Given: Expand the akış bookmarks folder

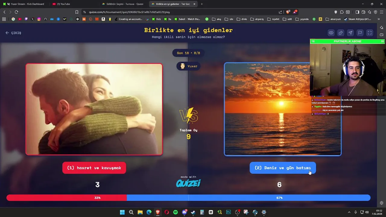Looking at the screenshot, I should click(217, 19).
